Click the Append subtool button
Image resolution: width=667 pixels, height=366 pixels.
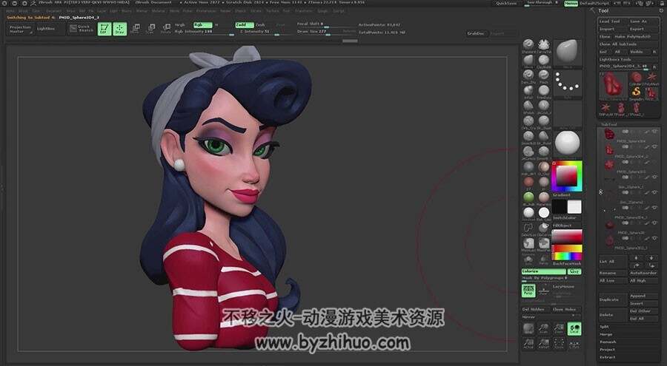(x=643, y=296)
